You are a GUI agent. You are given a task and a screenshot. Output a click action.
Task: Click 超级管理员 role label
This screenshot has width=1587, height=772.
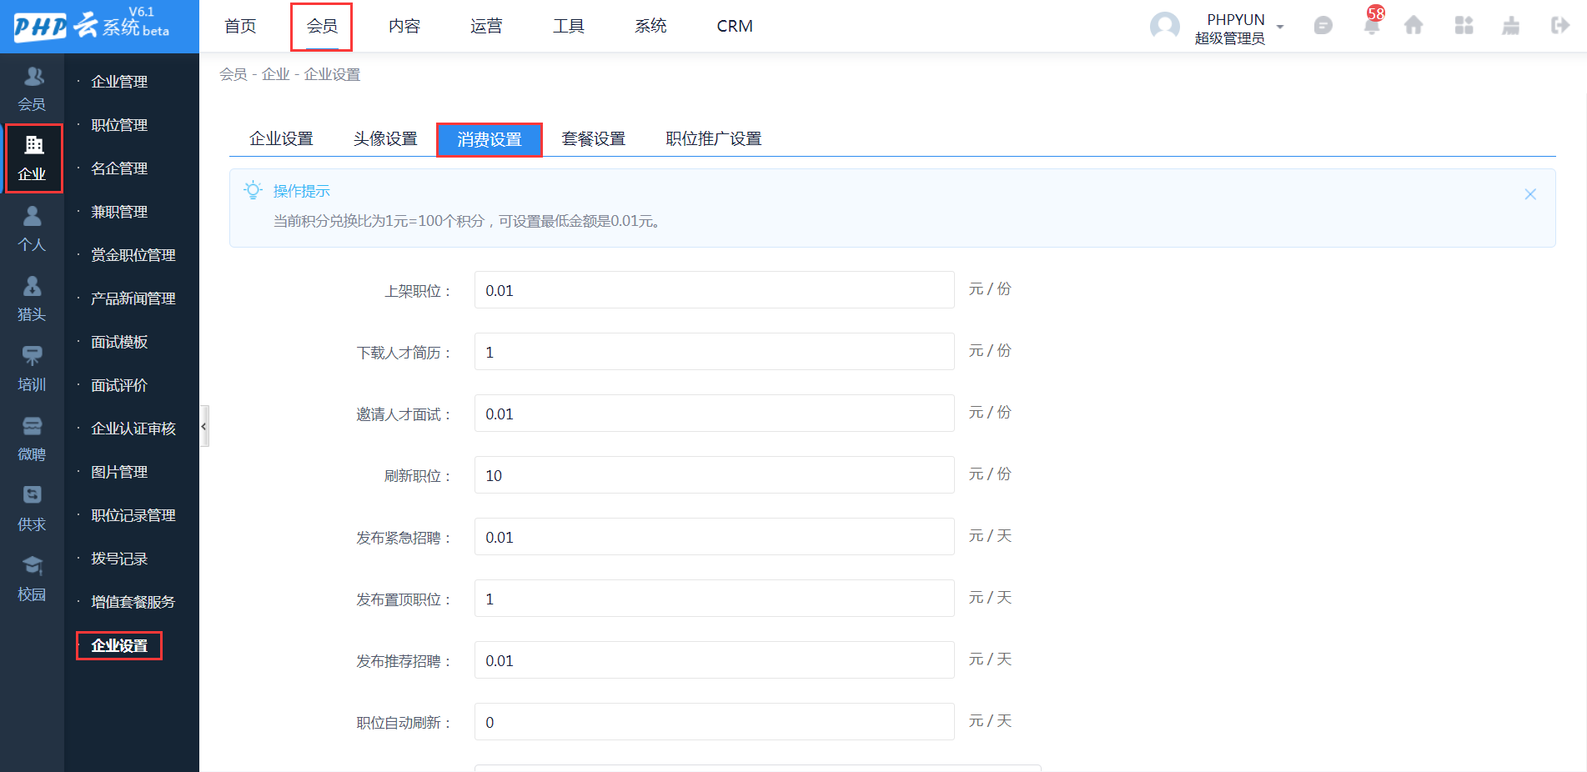(1229, 38)
